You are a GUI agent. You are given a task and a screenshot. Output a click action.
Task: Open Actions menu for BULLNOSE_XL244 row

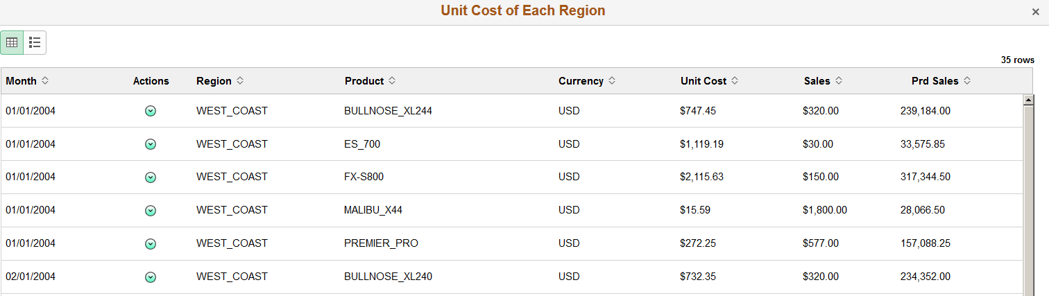pyautogui.click(x=151, y=111)
